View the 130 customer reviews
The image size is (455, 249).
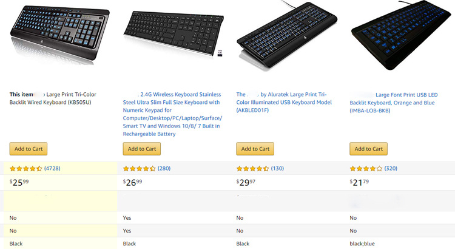(x=277, y=168)
